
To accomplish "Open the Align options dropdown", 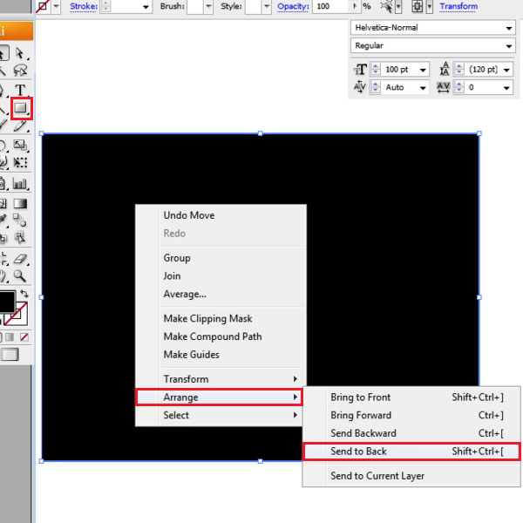I will coord(430,6).
